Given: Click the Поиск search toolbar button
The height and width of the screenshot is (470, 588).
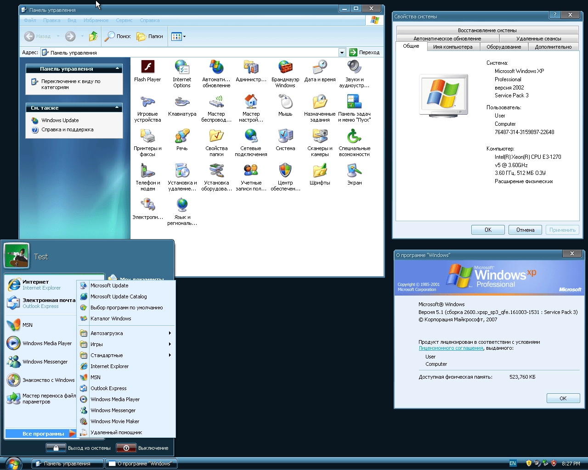Looking at the screenshot, I should [x=118, y=36].
